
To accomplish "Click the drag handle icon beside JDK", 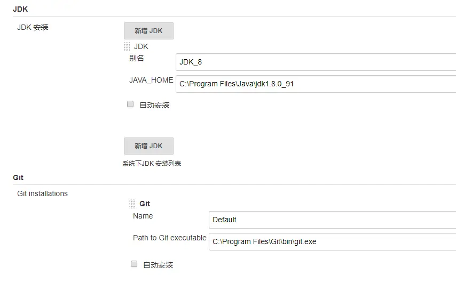I will tap(127, 47).
